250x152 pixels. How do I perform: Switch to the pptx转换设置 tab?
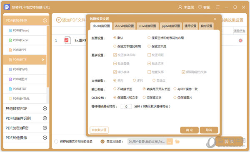171,26
